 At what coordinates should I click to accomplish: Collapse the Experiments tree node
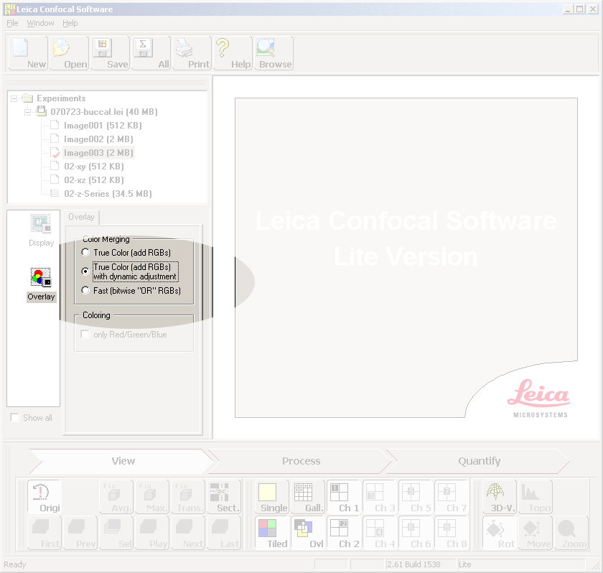pyautogui.click(x=14, y=98)
